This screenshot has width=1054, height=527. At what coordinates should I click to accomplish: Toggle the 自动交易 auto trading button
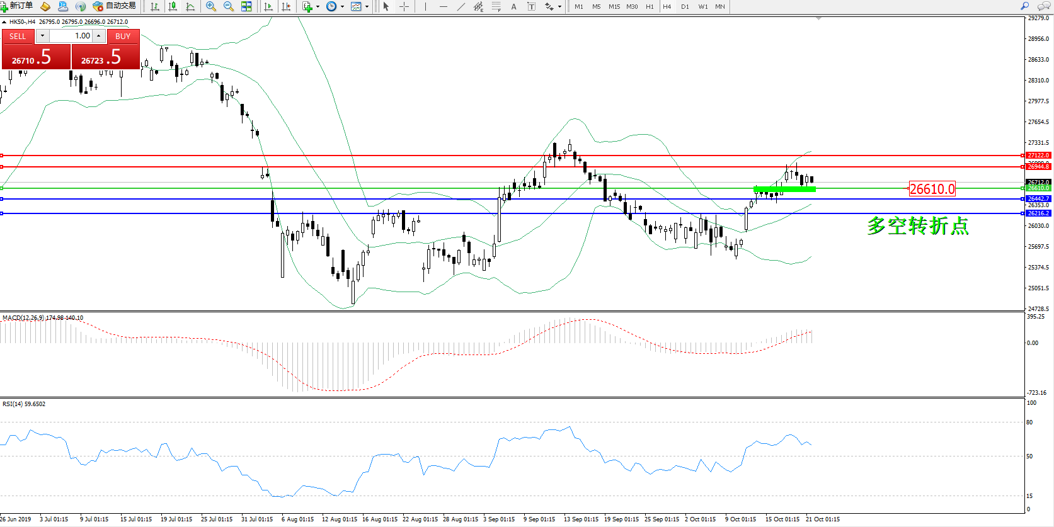114,6
